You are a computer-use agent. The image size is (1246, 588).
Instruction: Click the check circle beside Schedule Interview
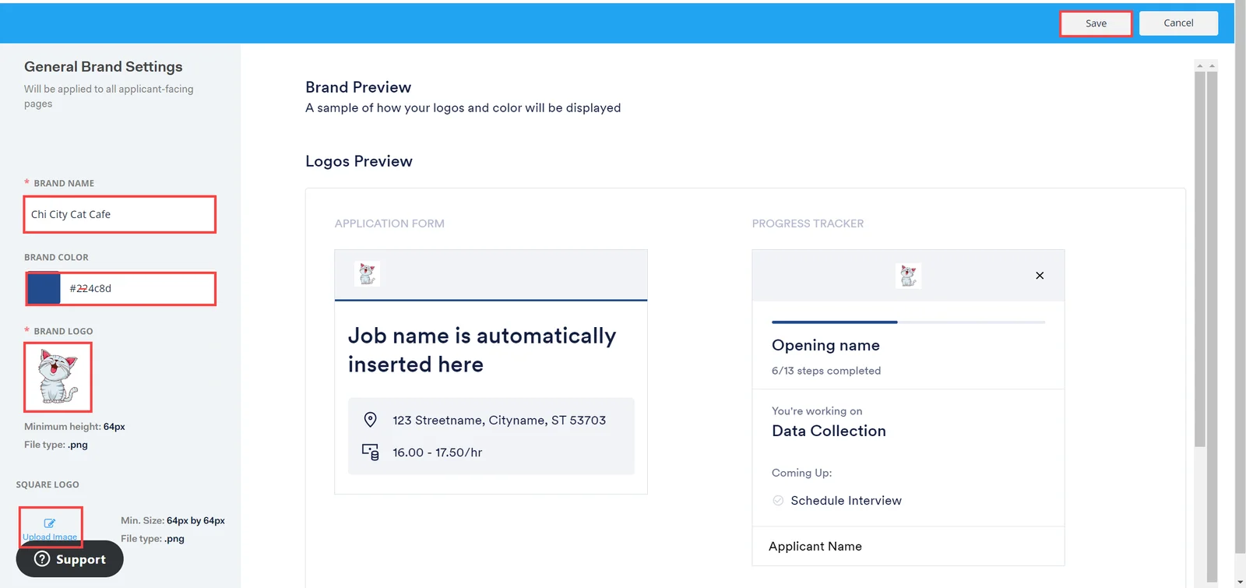click(778, 501)
